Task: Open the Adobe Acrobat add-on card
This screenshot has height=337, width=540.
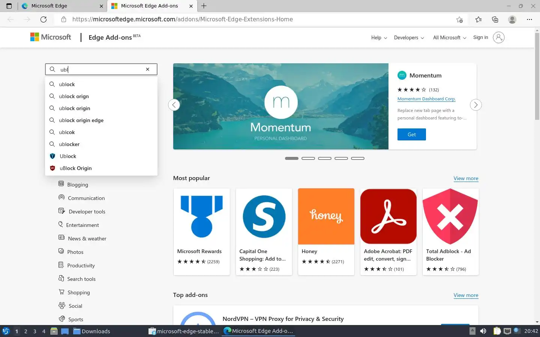Action: [x=388, y=232]
